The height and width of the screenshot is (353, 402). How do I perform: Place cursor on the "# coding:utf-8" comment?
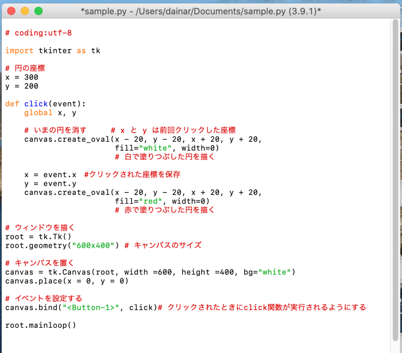(x=38, y=33)
